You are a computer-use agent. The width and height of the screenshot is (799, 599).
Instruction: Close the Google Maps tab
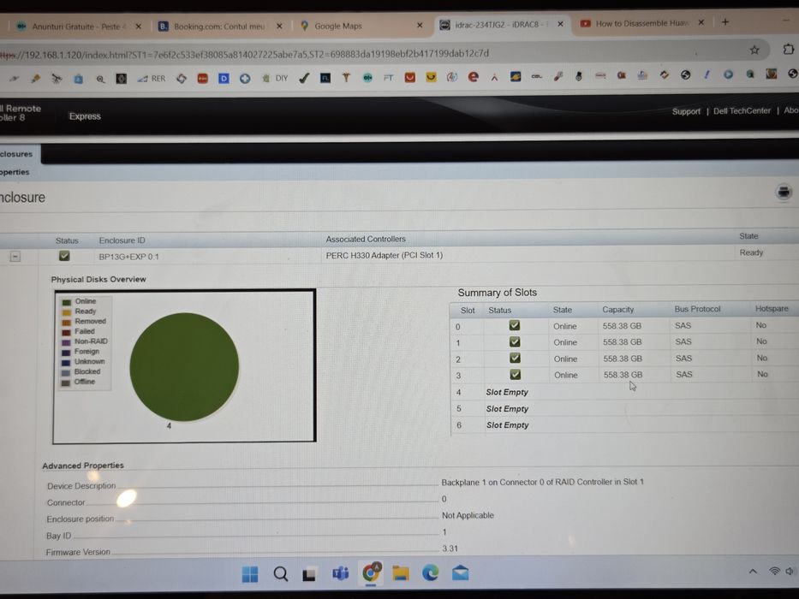tap(420, 25)
